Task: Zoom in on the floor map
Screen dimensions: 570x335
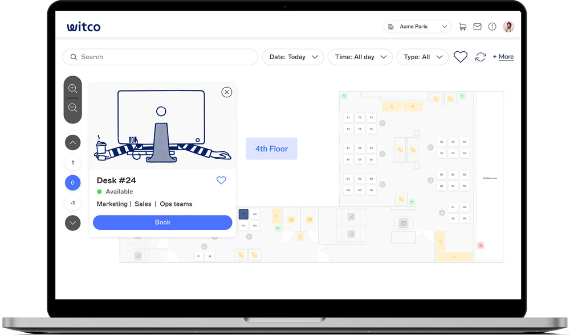Action: click(72, 89)
